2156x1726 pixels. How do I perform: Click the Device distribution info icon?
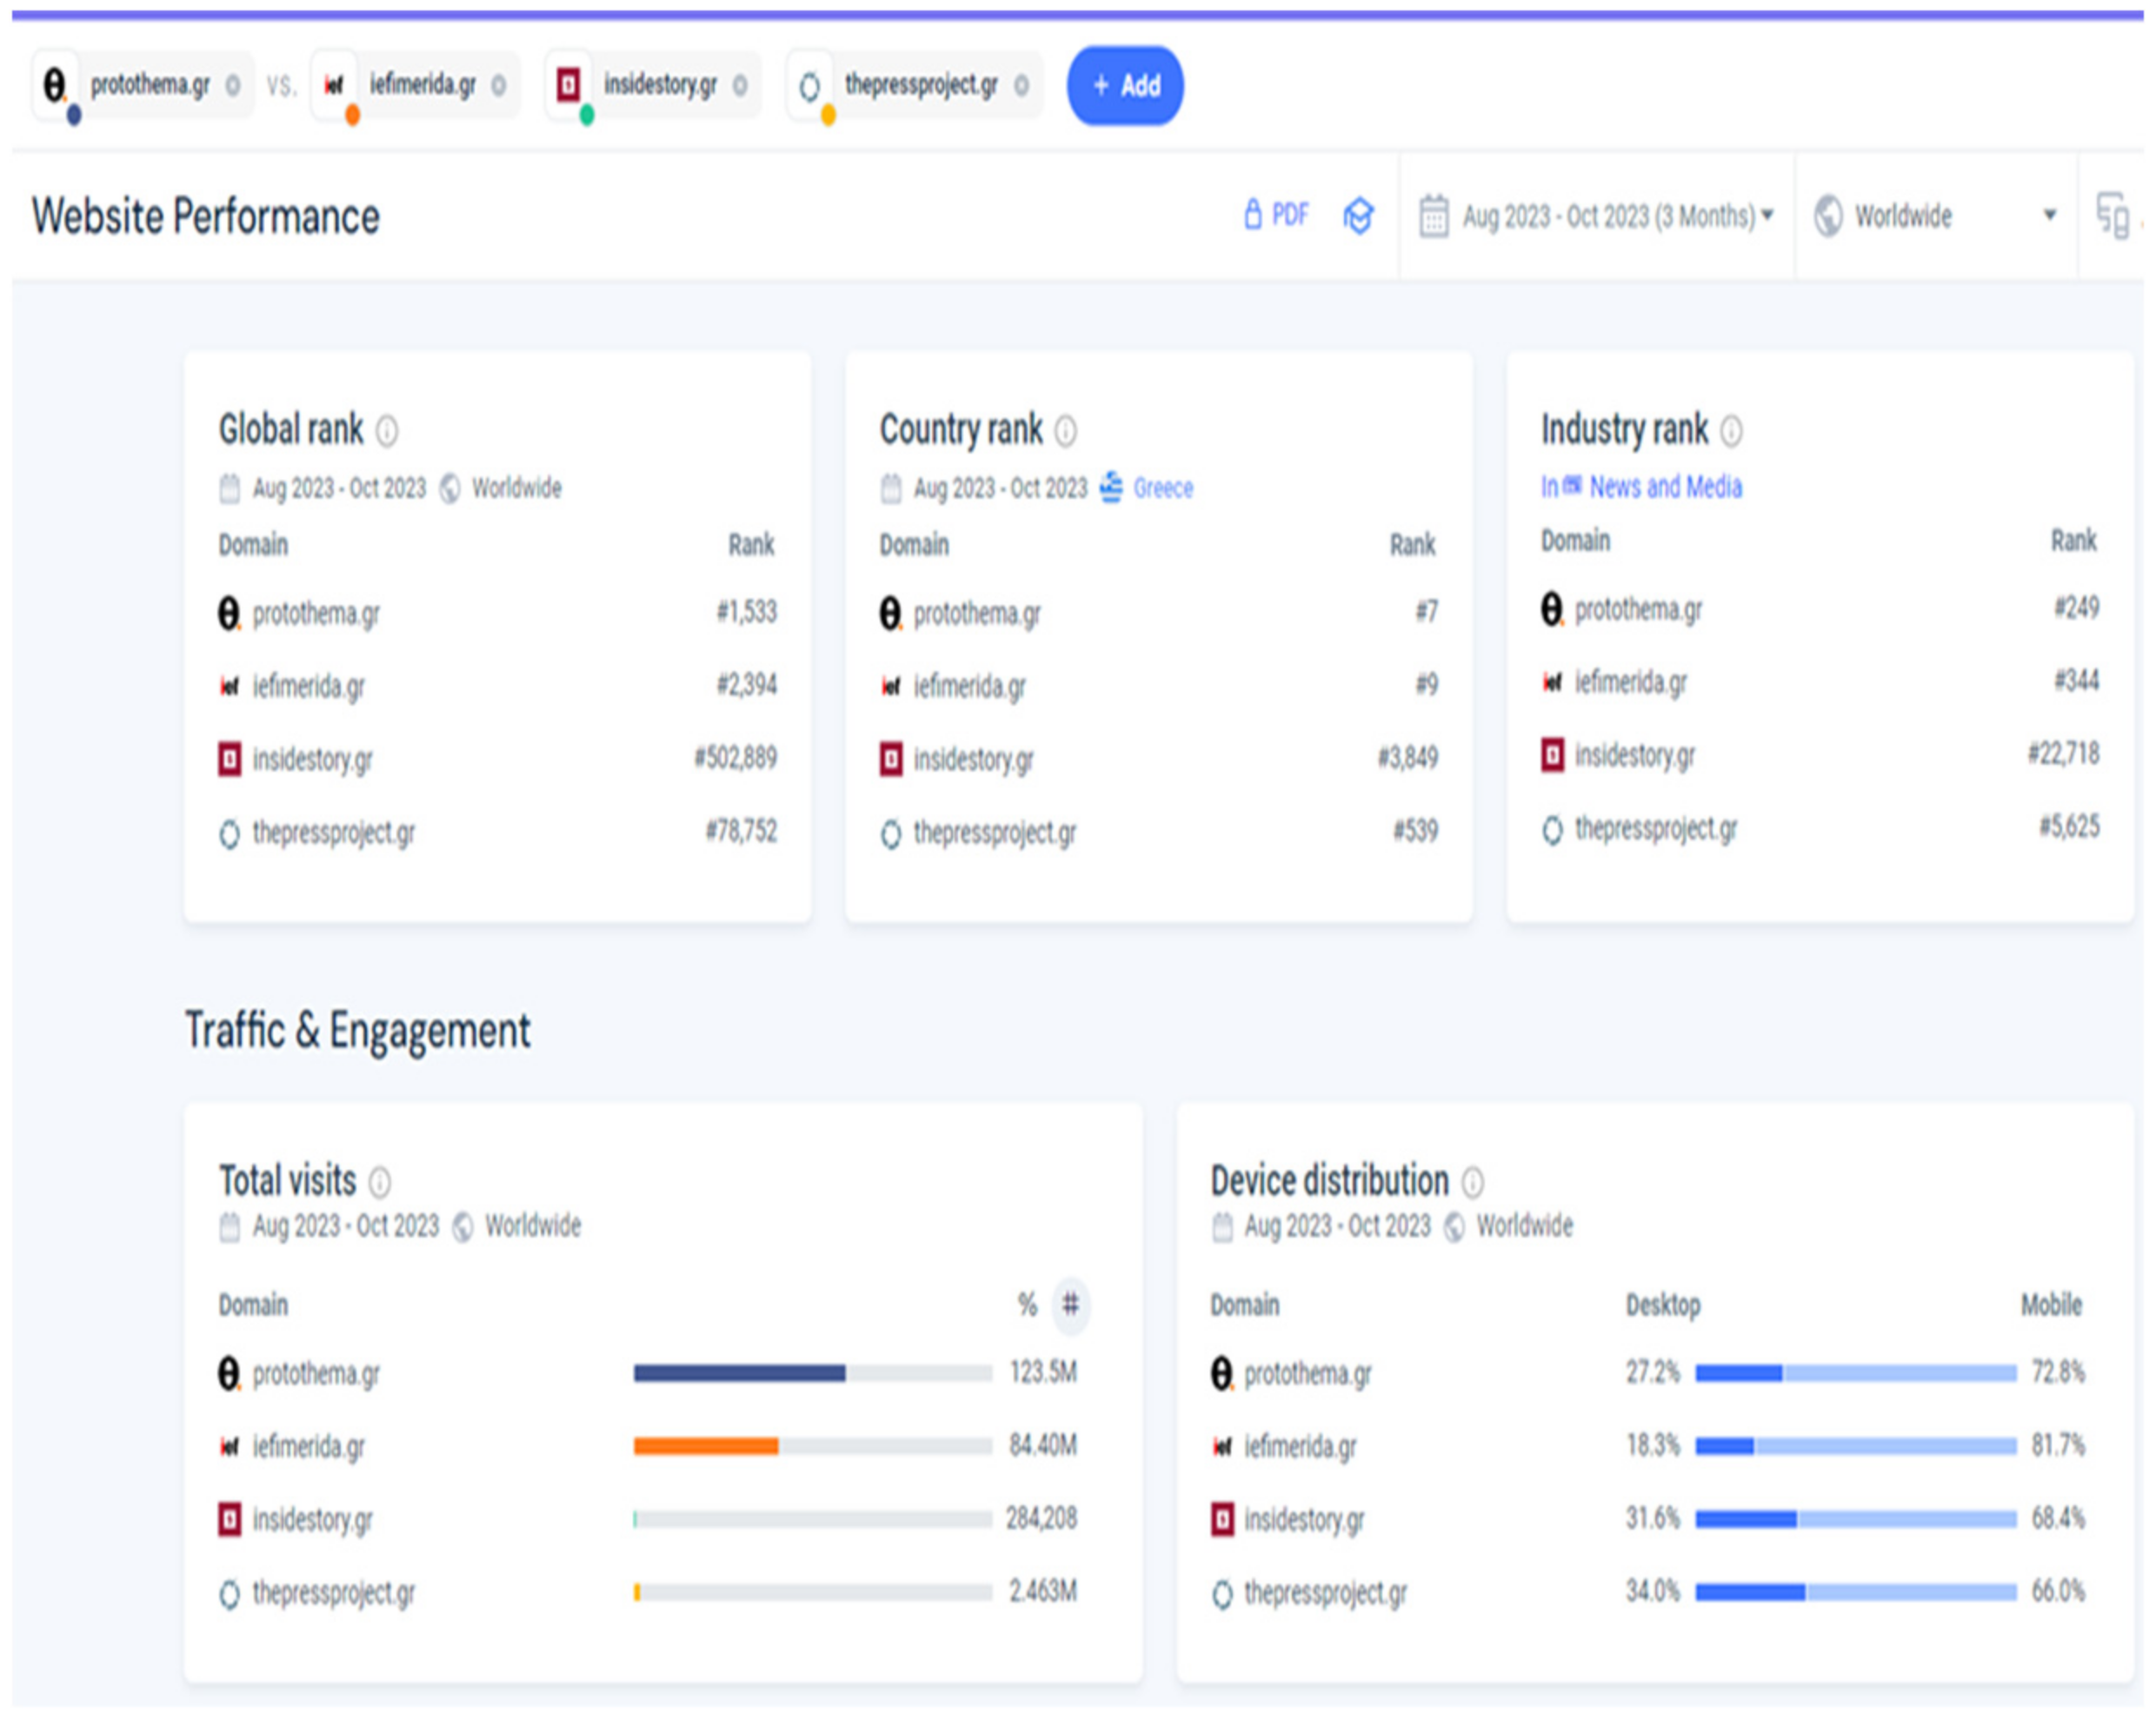point(1473,1182)
